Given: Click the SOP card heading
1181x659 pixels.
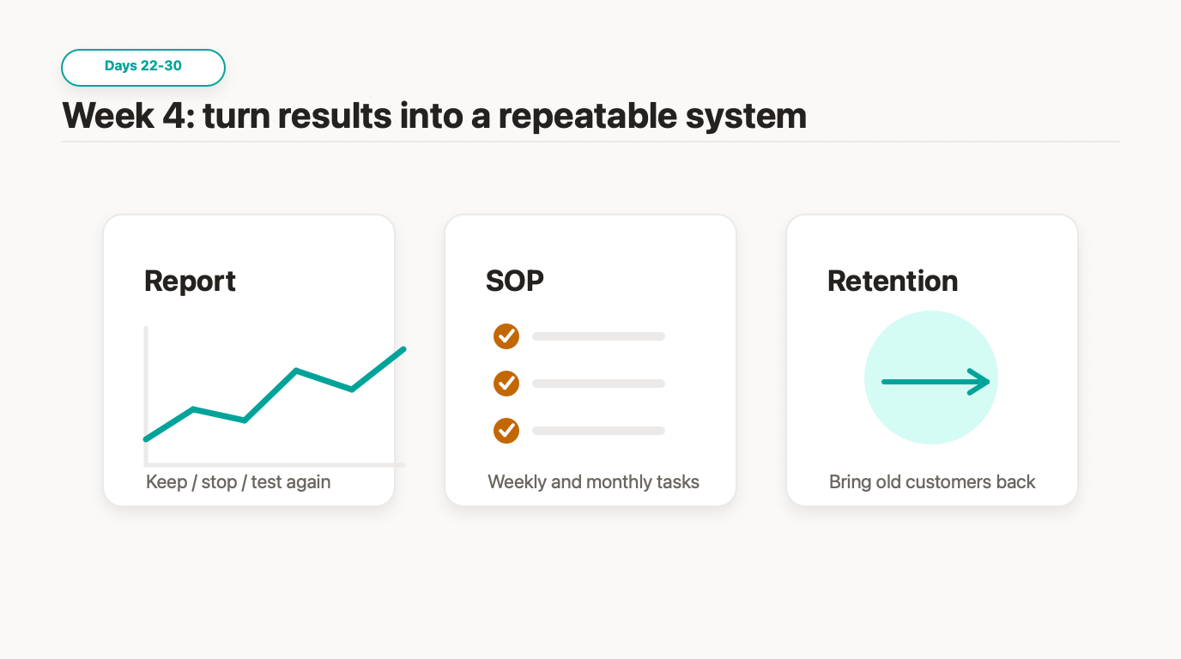Looking at the screenshot, I should tap(515, 281).
